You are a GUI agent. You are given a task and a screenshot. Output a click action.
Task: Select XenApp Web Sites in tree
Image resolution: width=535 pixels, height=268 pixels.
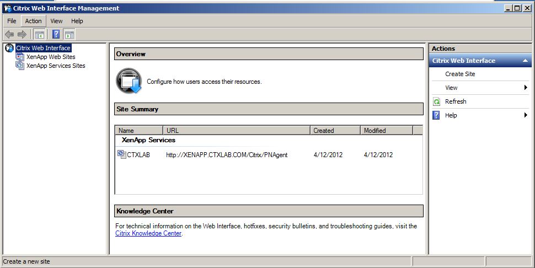(51, 57)
